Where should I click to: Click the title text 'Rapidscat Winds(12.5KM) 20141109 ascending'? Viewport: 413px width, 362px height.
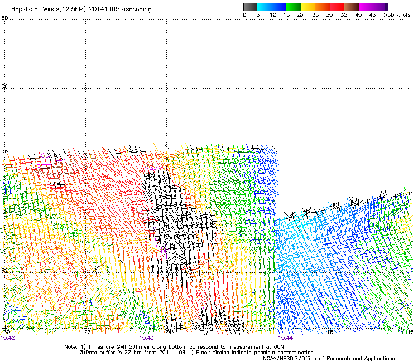[81, 9]
